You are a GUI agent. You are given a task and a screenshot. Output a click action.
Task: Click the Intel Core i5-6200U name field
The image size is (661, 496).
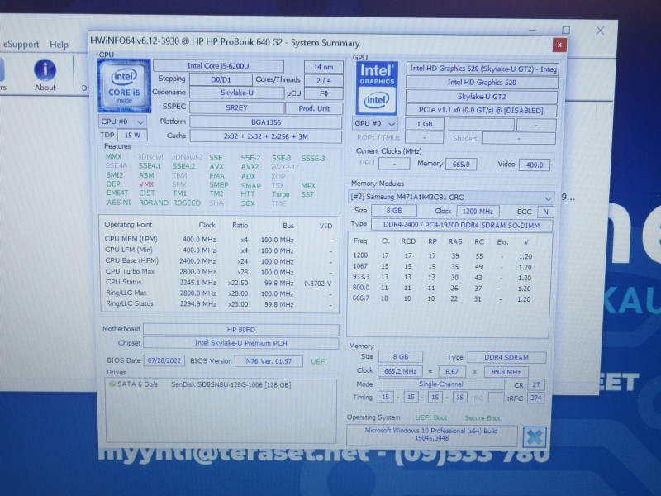tap(218, 66)
